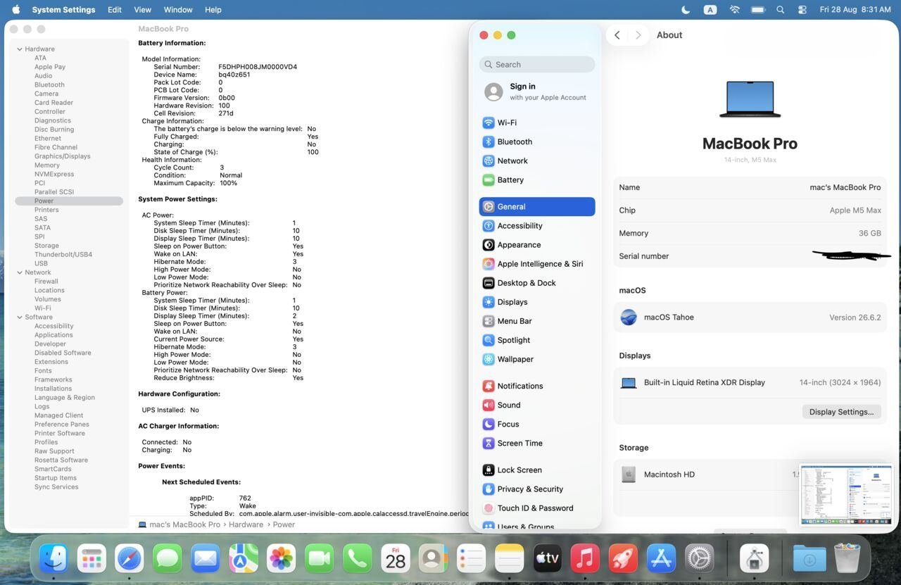
Task: Open Lock Screen settings
Action: pos(537,470)
